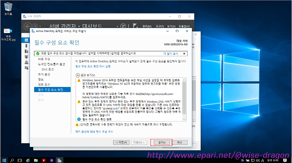Open the 도구(T) menu in Server Manager
This screenshot has height=163, width=292.
160,26
